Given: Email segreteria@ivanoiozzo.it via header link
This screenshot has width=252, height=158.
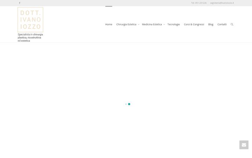Looking at the screenshot, I should point(222,3).
